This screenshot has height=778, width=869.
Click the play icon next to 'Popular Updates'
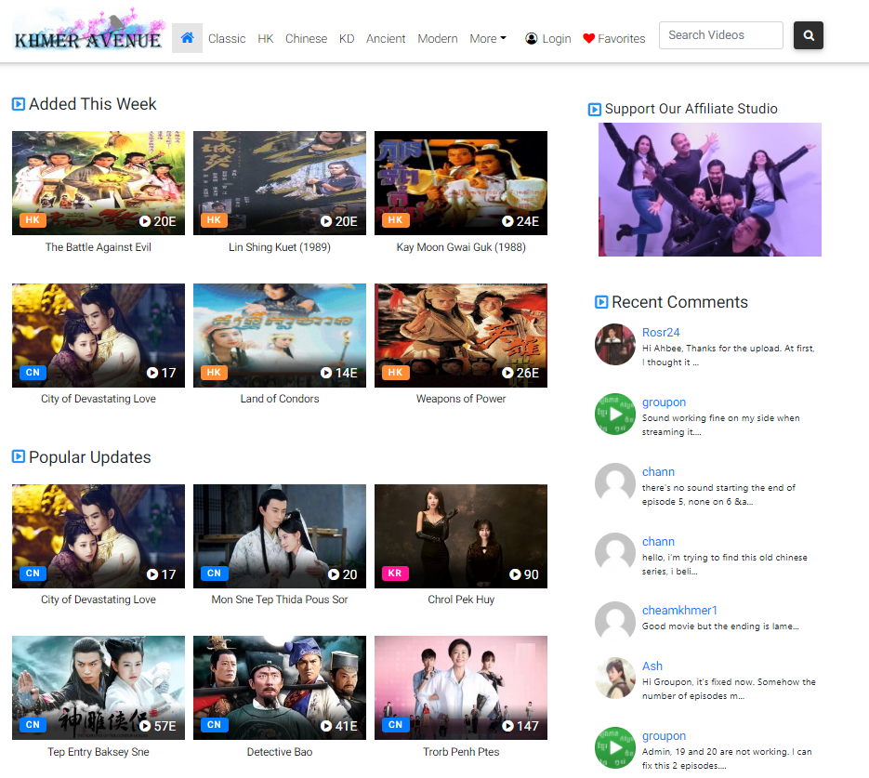[x=19, y=456]
